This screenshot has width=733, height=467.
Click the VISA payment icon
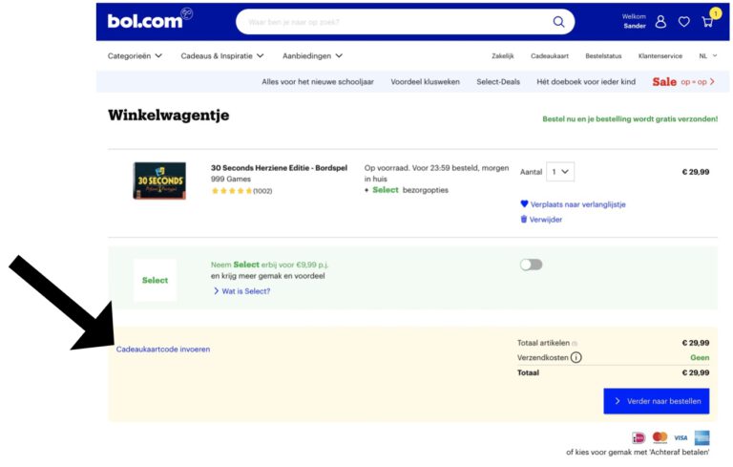[x=681, y=438]
